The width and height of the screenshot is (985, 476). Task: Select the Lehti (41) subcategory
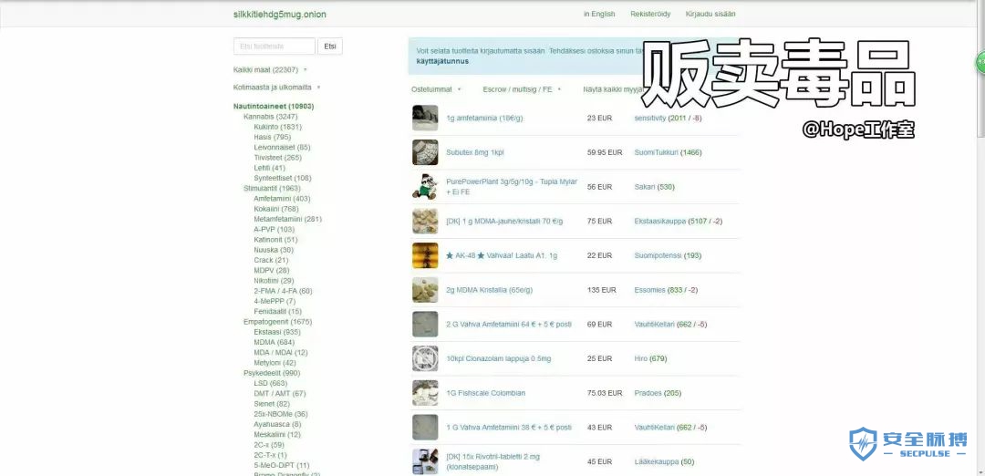click(269, 168)
